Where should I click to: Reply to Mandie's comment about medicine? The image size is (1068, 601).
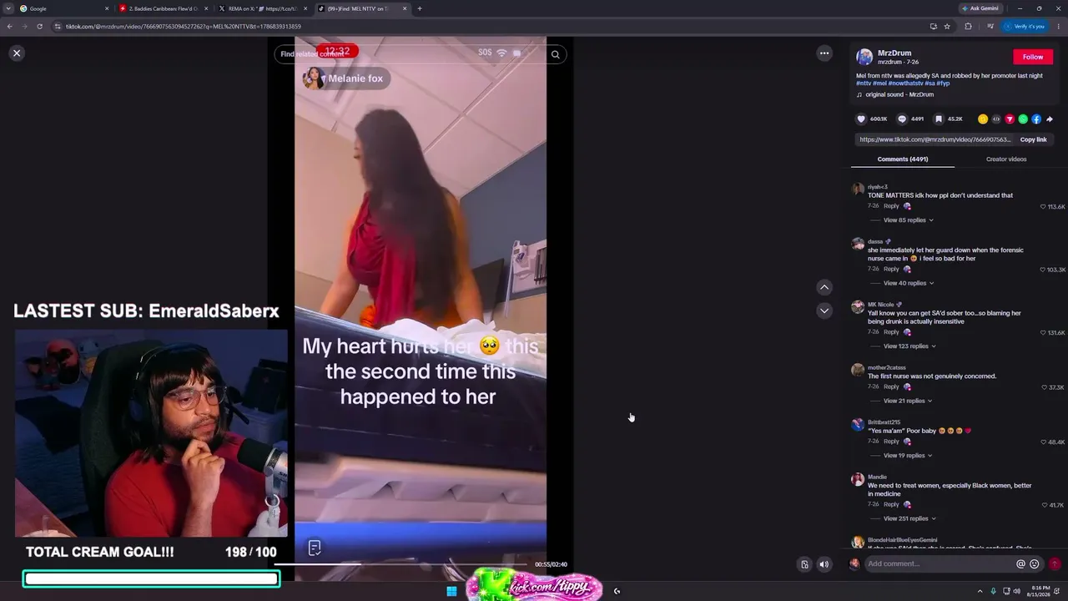point(891,504)
